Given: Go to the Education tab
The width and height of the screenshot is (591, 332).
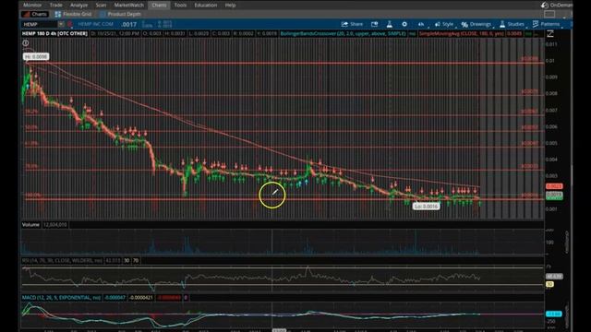Looking at the screenshot, I should [205, 5].
